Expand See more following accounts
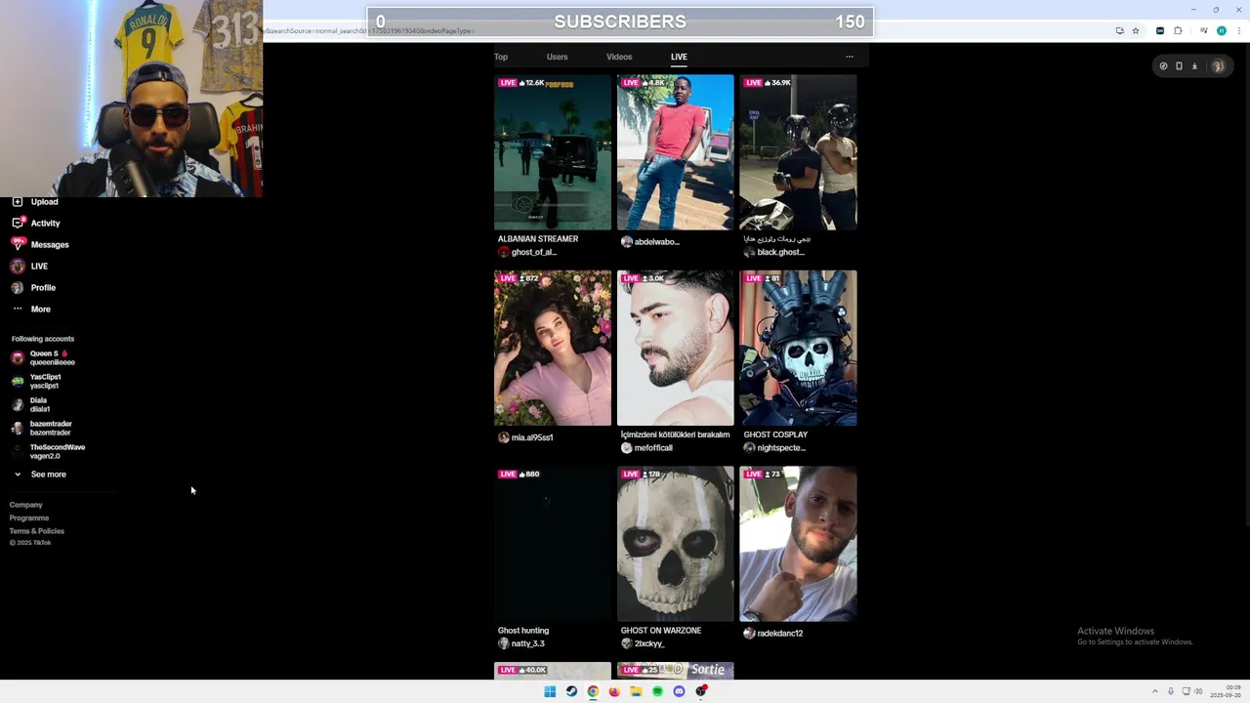 click(39, 475)
